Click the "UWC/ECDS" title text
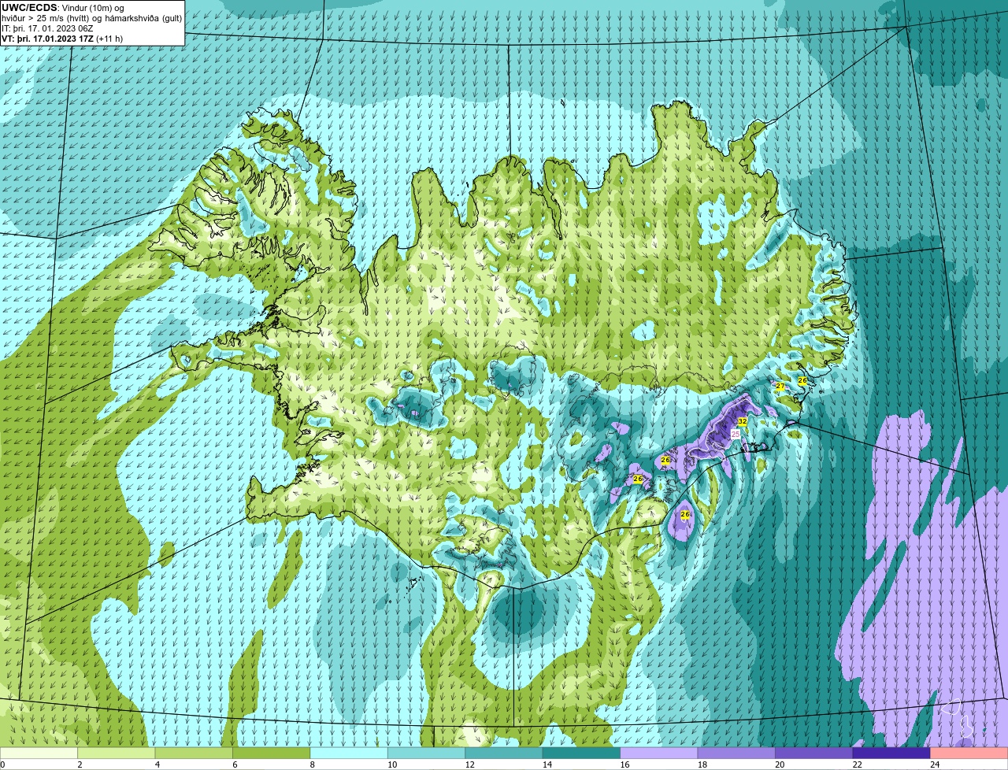1008x770 pixels. [29, 8]
